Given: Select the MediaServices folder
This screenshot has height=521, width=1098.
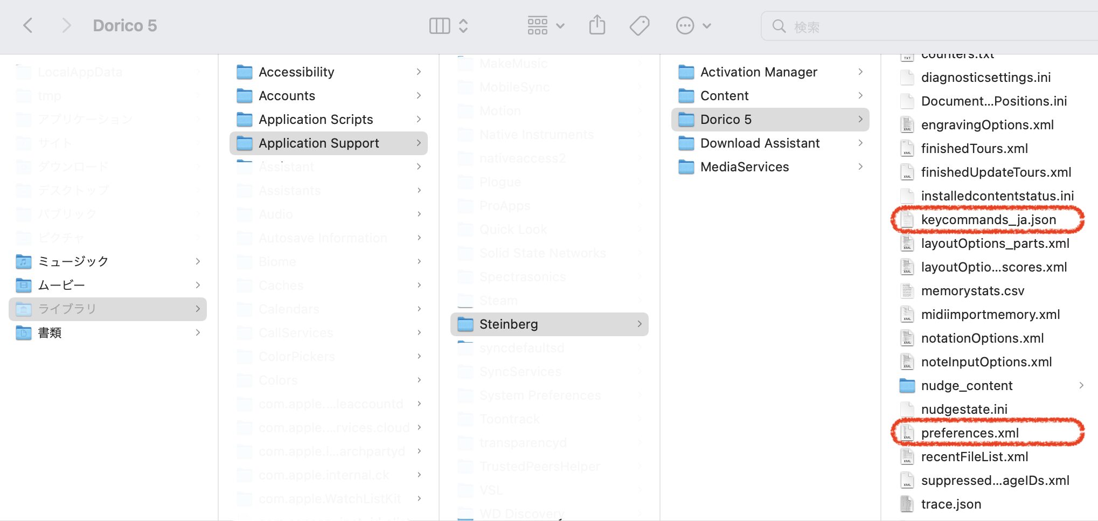Looking at the screenshot, I should [744, 167].
